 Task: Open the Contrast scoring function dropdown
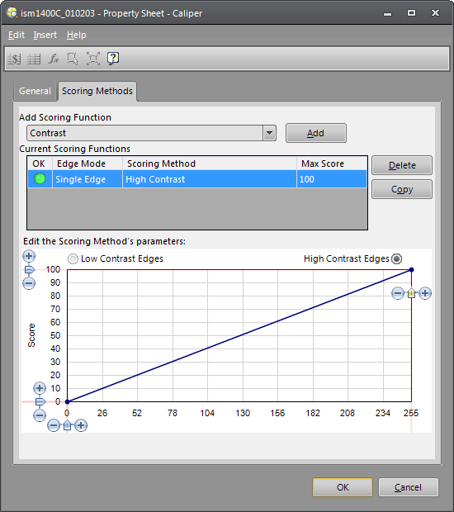[269, 133]
